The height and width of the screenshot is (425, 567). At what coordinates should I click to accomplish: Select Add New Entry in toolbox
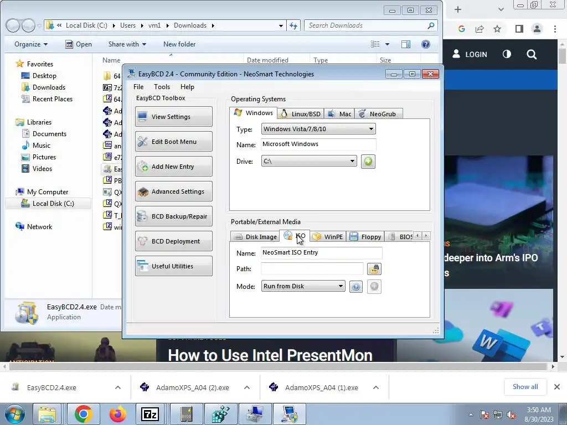coord(173,166)
